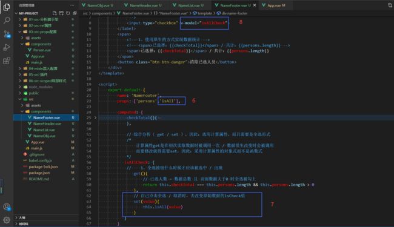Open main.js under the src folder

point(47,148)
